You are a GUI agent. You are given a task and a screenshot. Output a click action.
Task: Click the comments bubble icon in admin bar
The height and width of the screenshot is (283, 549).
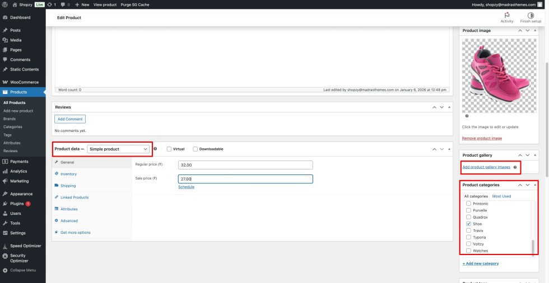pos(62,4)
